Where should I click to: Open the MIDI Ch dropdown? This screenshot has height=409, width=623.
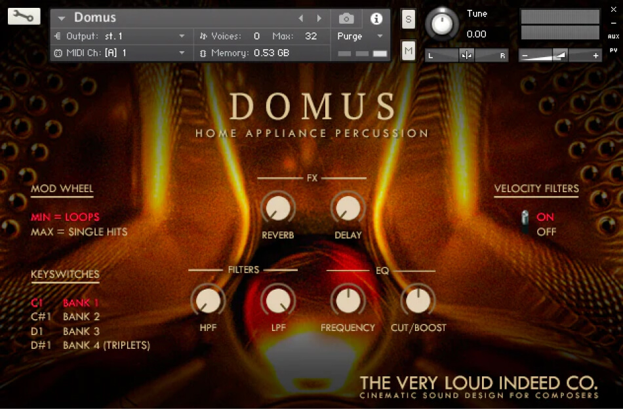[x=182, y=53]
